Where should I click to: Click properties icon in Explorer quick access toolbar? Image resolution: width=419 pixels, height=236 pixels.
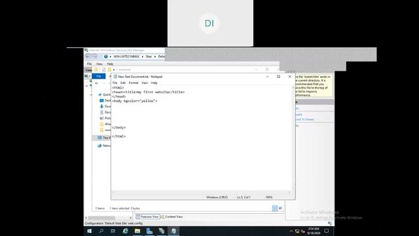tap(103, 70)
